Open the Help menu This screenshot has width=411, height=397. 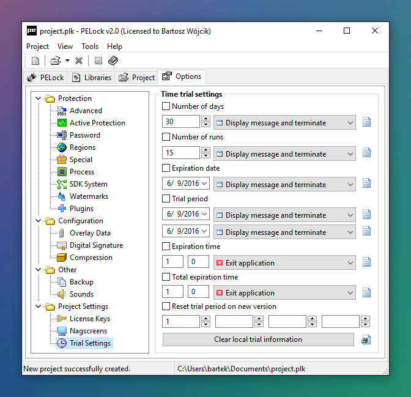tap(114, 46)
